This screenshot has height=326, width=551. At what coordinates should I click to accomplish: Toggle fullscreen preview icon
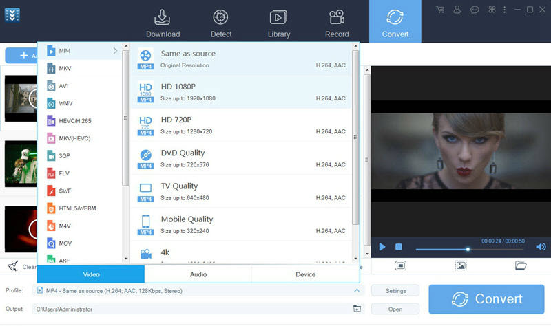(401, 265)
